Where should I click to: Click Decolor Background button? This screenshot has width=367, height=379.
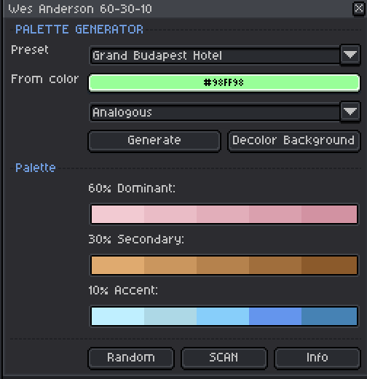point(293,141)
